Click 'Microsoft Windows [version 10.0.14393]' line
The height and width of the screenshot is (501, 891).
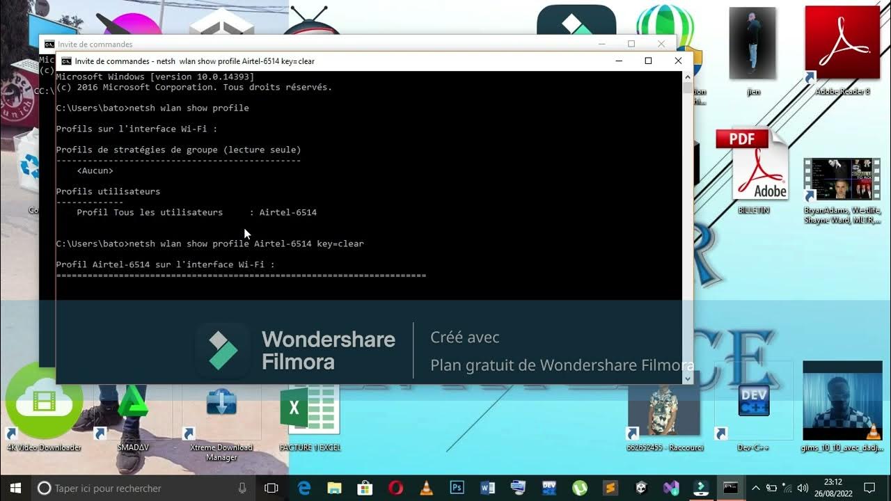point(155,77)
